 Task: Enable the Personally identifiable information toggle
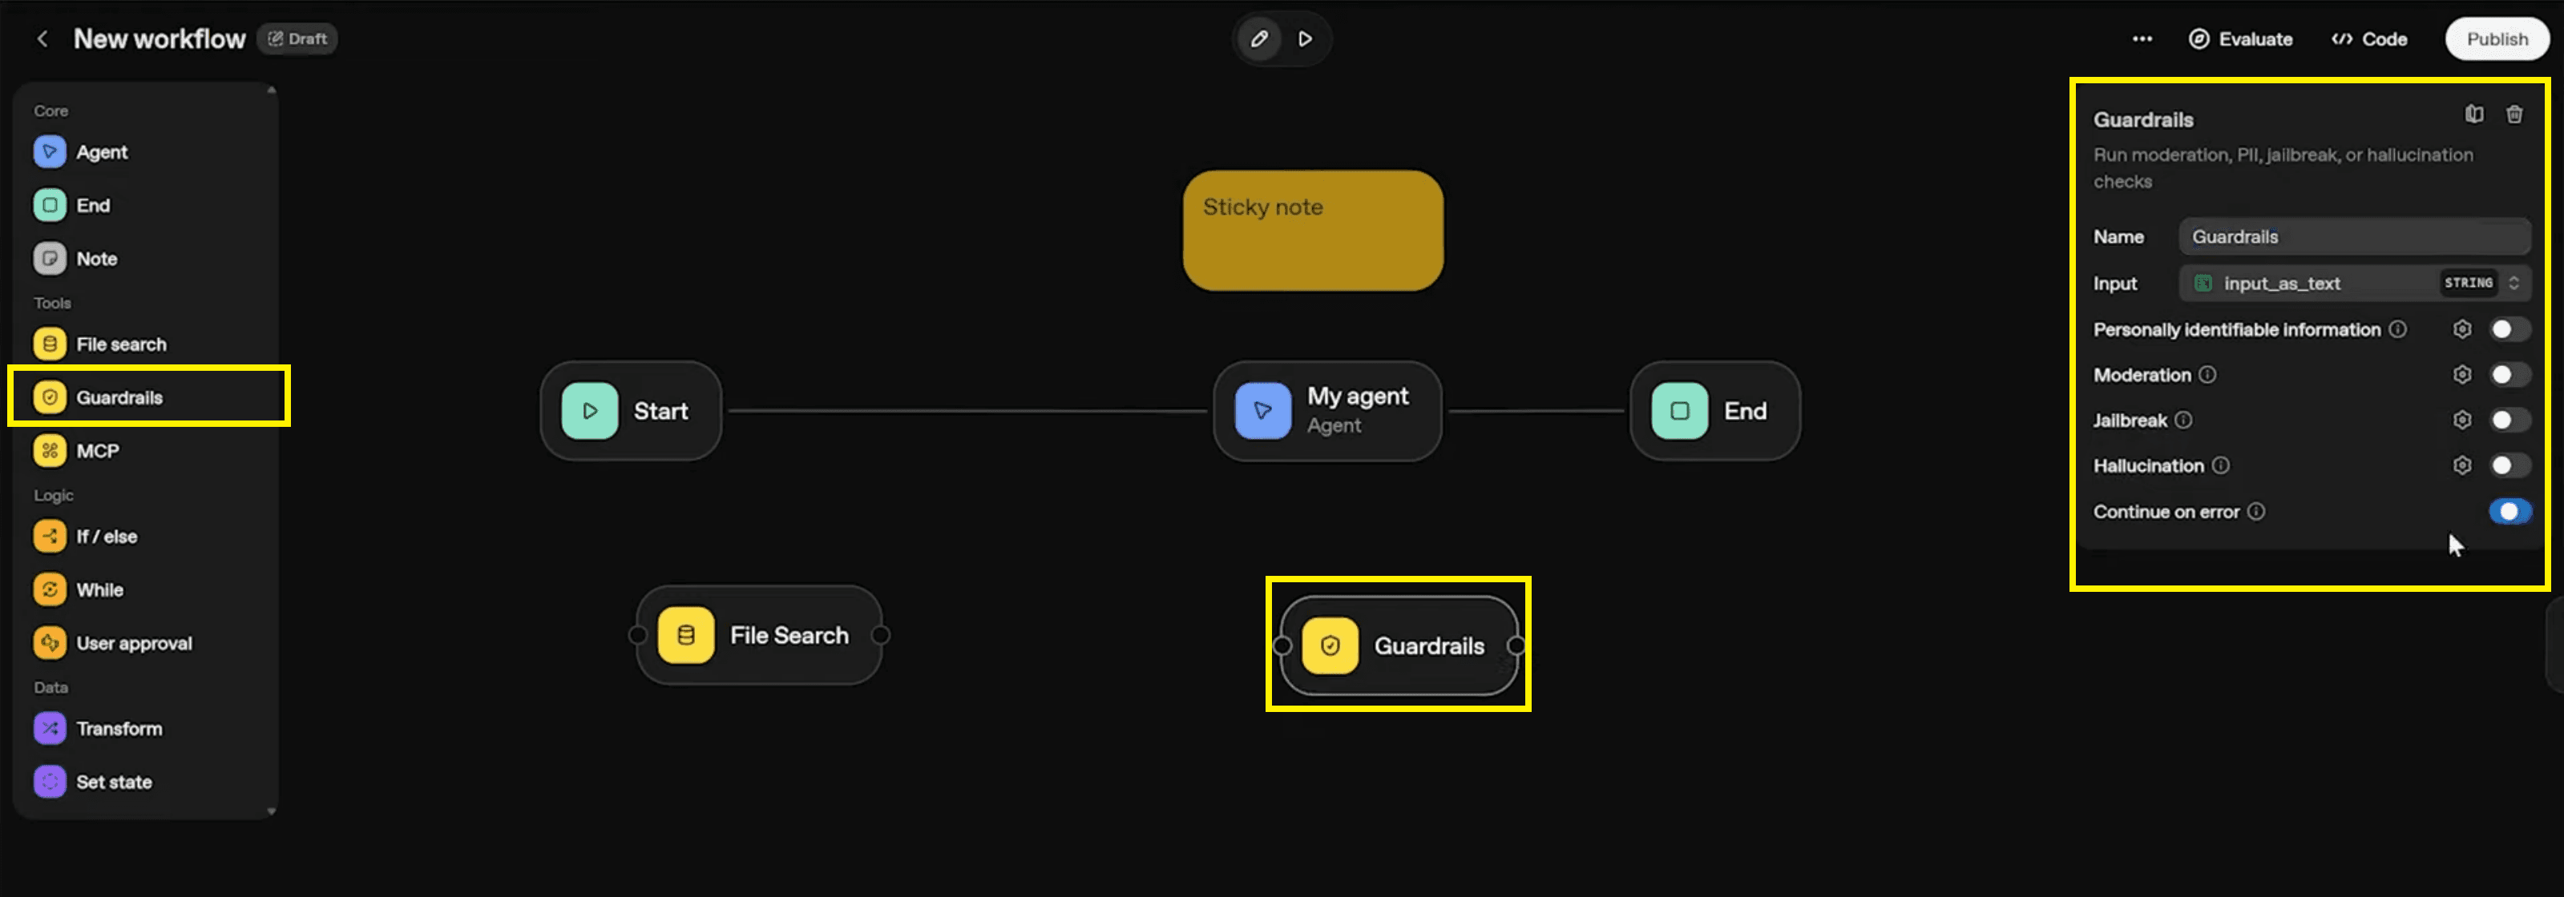click(2508, 329)
